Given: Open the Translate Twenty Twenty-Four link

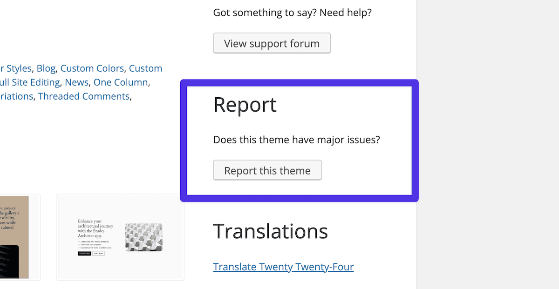Looking at the screenshot, I should pos(283,267).
